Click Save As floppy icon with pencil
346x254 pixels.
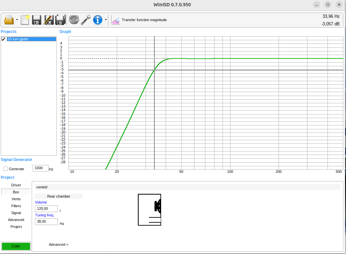pos(49,20)
